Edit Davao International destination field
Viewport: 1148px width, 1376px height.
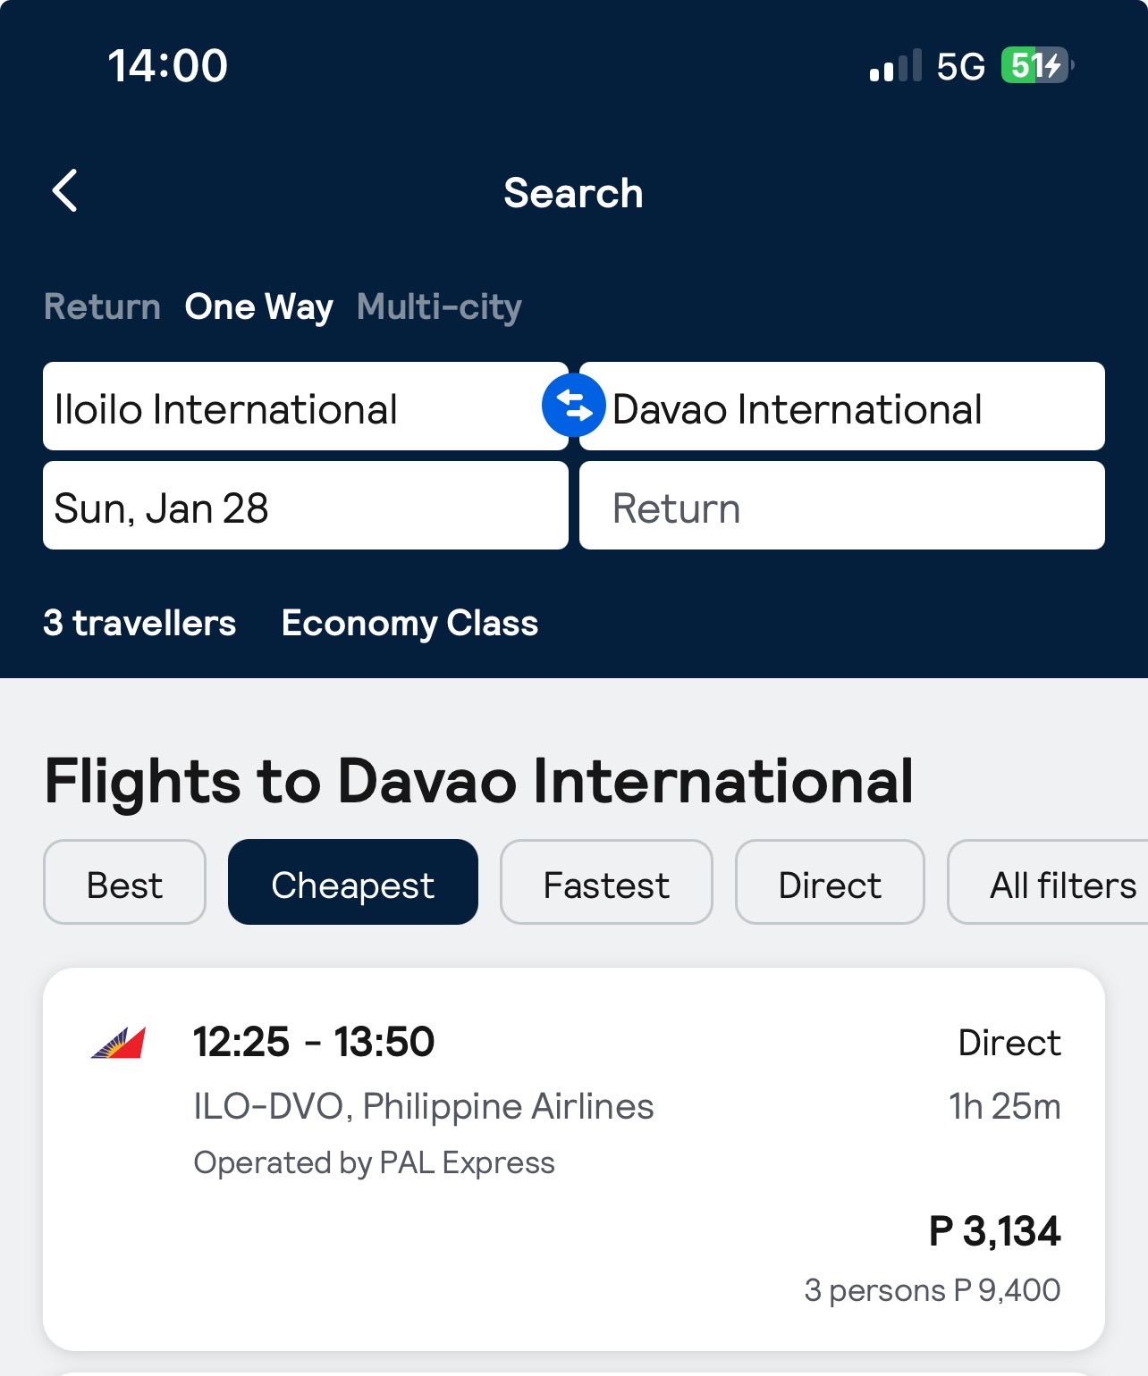click(842, 407)
